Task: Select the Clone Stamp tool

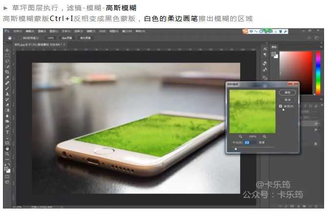Action: tap(7, 94)
